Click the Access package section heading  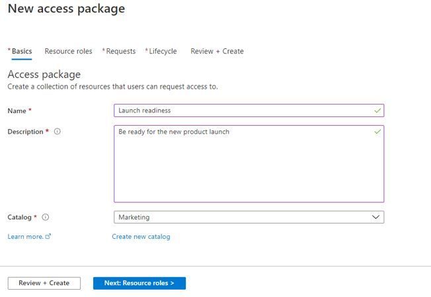click(44, 75)
